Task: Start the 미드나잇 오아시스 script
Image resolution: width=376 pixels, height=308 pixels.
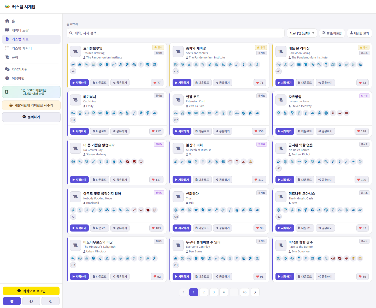Action: pos(285,228)
